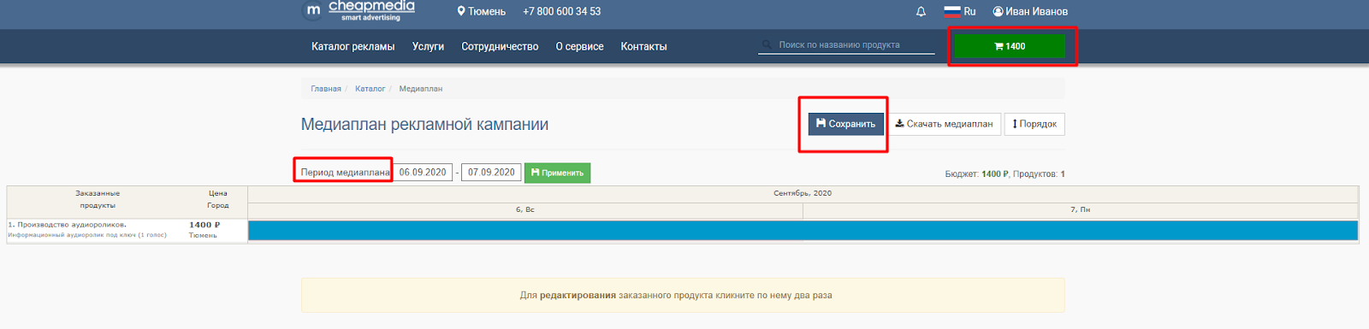Click Медиаплан breadcrumb text
The image size is (1369, 329).
[x=421, y=89]
